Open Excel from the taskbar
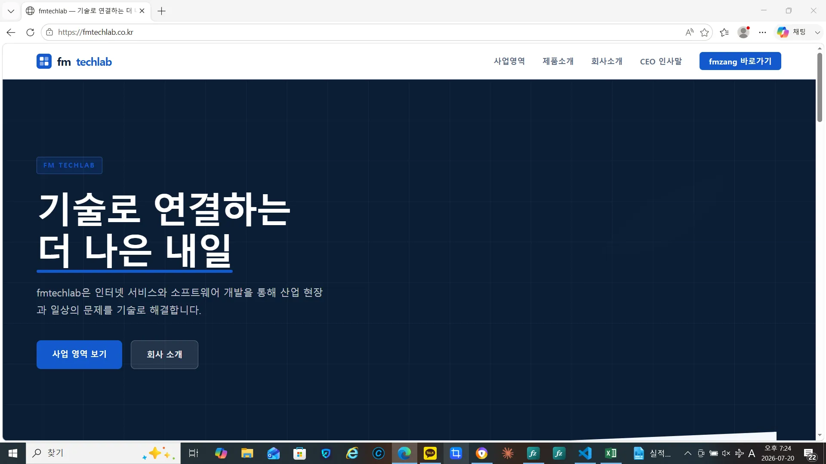The image size is (826, 464). coord(611,453)
